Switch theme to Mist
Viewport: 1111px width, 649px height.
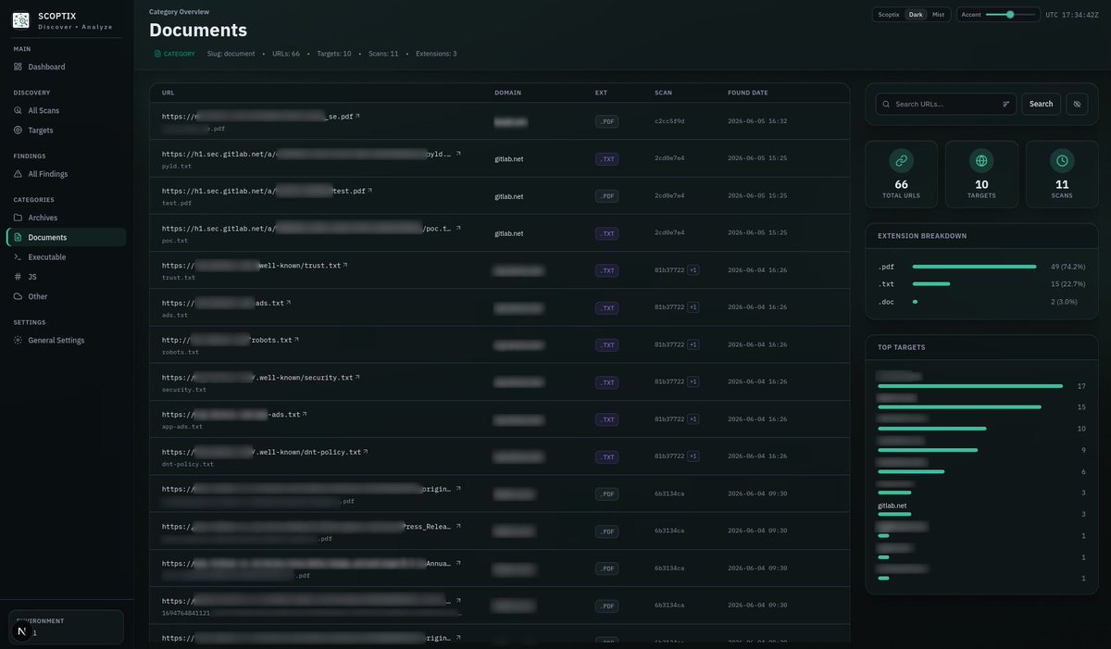point(938,15)
